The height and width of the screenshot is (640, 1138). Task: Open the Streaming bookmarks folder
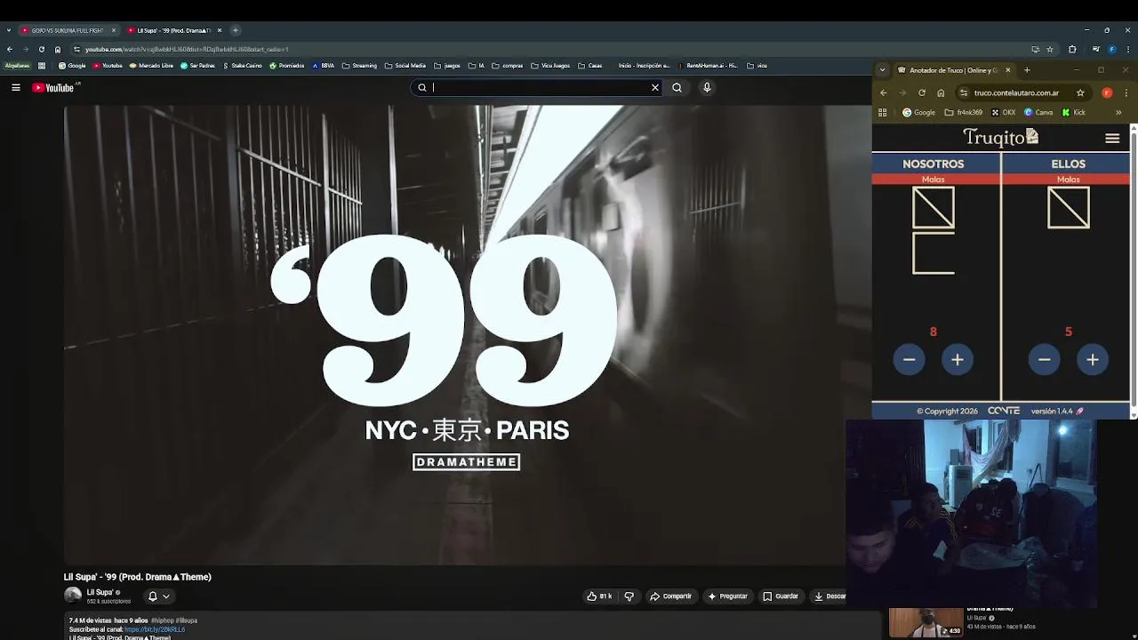click(359, 65)
